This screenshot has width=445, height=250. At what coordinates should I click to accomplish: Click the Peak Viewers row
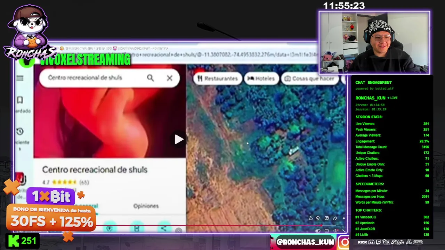pos(392,130)
